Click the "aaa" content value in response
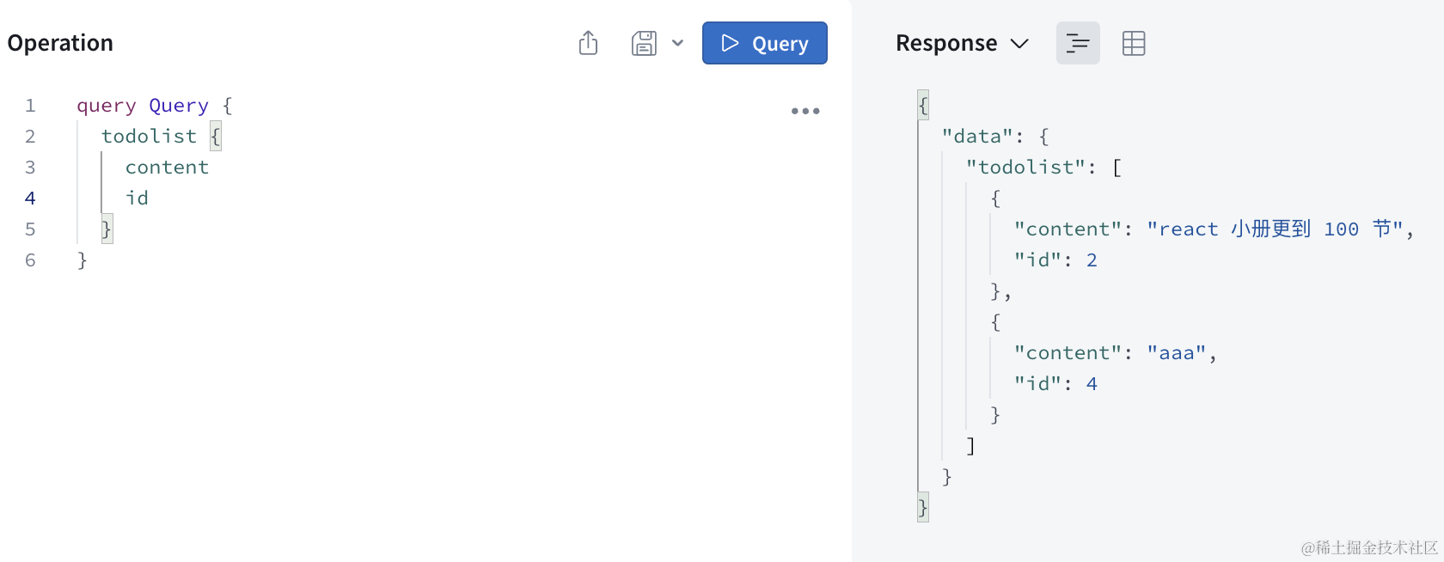 coord(1176,353)
